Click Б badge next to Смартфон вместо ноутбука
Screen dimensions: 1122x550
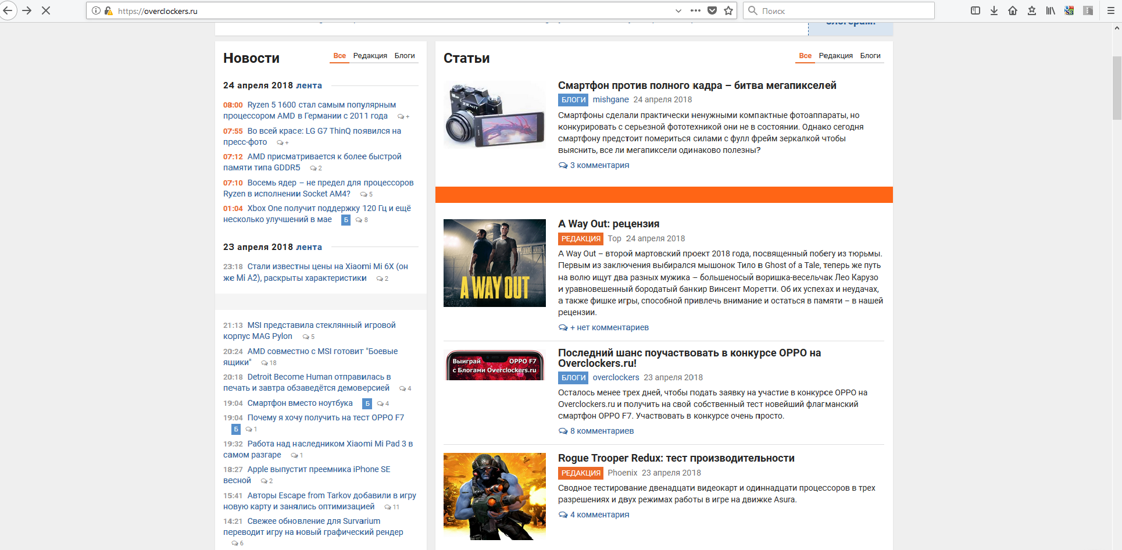[367, 403]
